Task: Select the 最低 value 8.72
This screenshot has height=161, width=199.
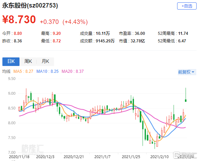Action: click(x=57, y=41)
